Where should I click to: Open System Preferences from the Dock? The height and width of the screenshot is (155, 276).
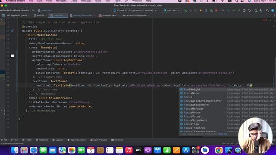pos(195,150)
